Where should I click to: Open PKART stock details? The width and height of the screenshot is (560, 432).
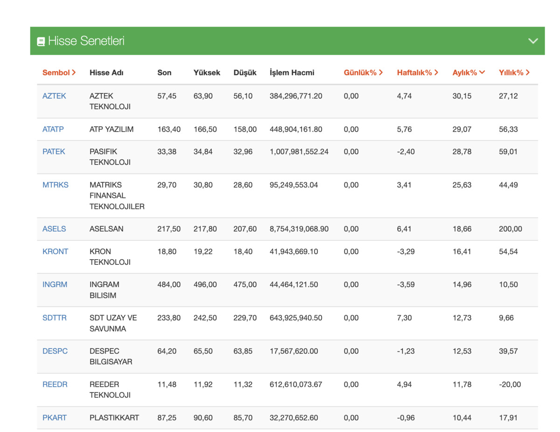(x=55, y=418)
